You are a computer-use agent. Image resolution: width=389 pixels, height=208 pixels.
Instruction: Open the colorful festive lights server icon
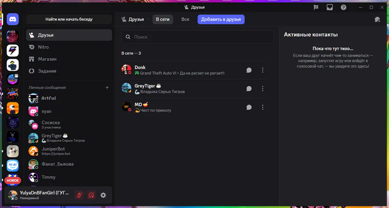coord(13,94)
